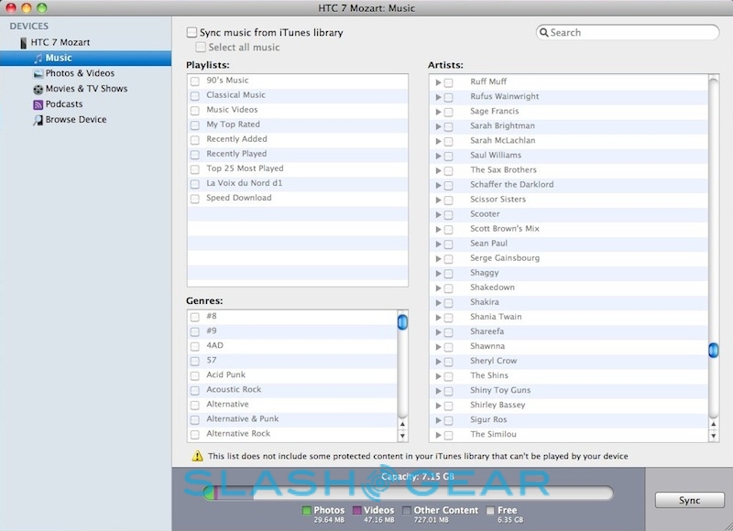Click the Movies & TV Shows film icon
The height and width of the screenshot is (531, 733).
pos(38,89)
